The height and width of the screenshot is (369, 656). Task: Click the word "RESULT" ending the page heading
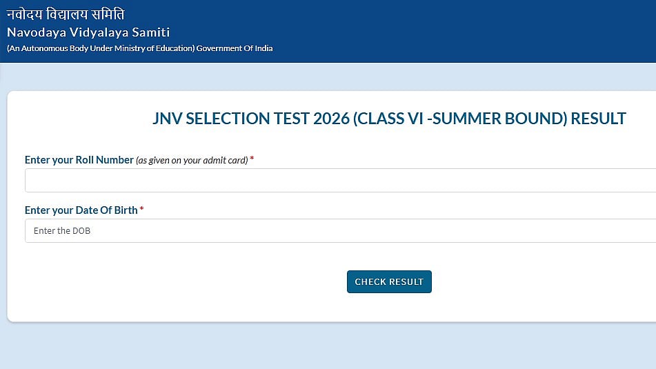pos(599,119)
